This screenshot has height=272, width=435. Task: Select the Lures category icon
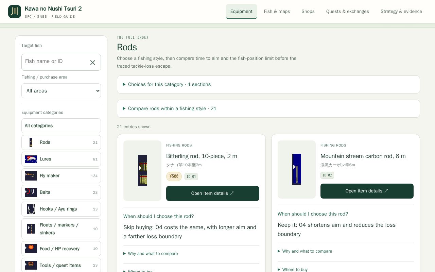click(31, 159)
